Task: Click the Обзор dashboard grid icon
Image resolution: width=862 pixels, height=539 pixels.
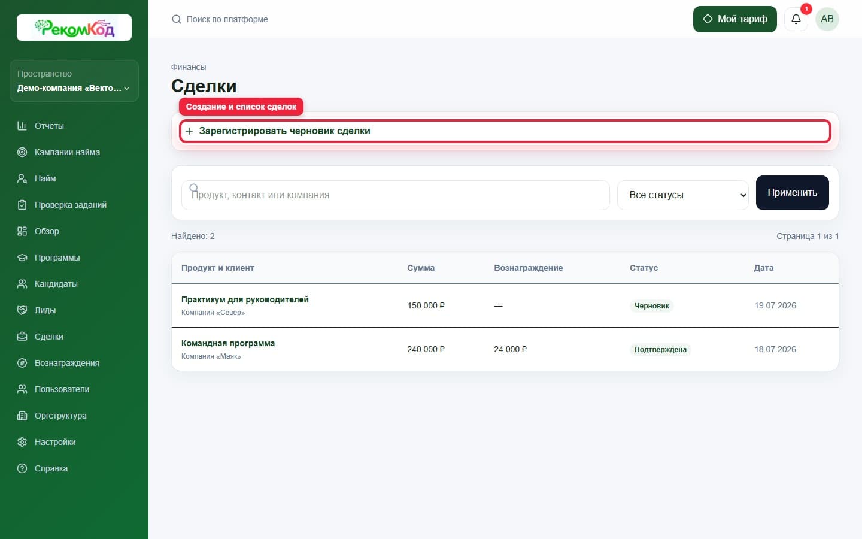Action: click(x=22, y=231)
